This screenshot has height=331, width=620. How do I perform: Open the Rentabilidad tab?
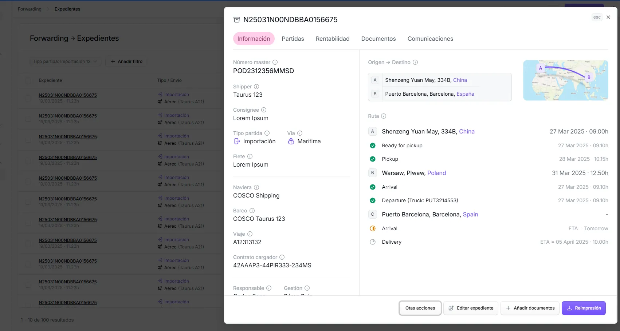click(333, 39)
